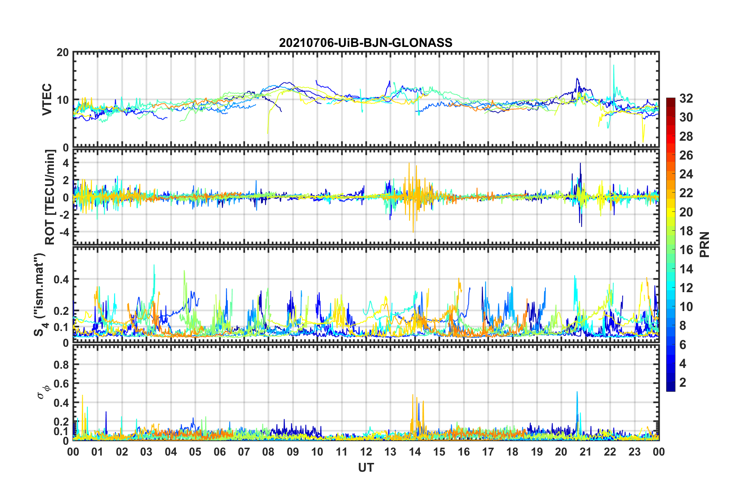Click colorbar tick label 32
This screenshot has height=489, width=732.
686,98
